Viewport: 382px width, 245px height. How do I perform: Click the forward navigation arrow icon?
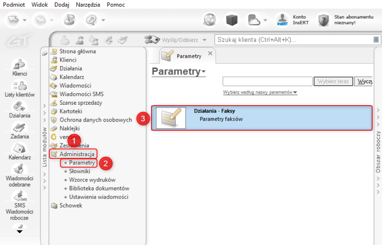coord(40,20)
